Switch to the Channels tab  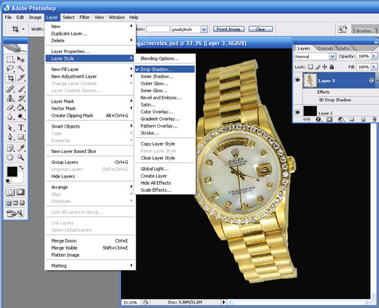[x=325, y=49]
